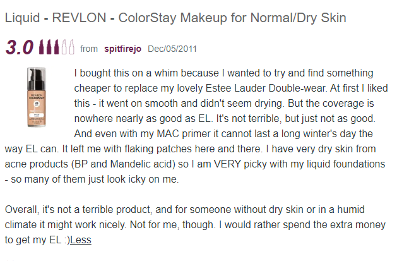The image size is (397, 261).
Task: Collapse the review with the Less link
Action: 81,240
